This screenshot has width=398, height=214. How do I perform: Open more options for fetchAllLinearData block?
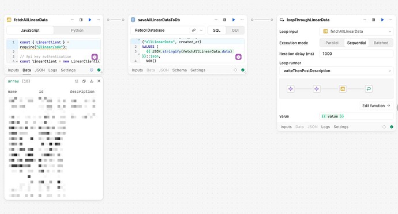pos(98,20)
